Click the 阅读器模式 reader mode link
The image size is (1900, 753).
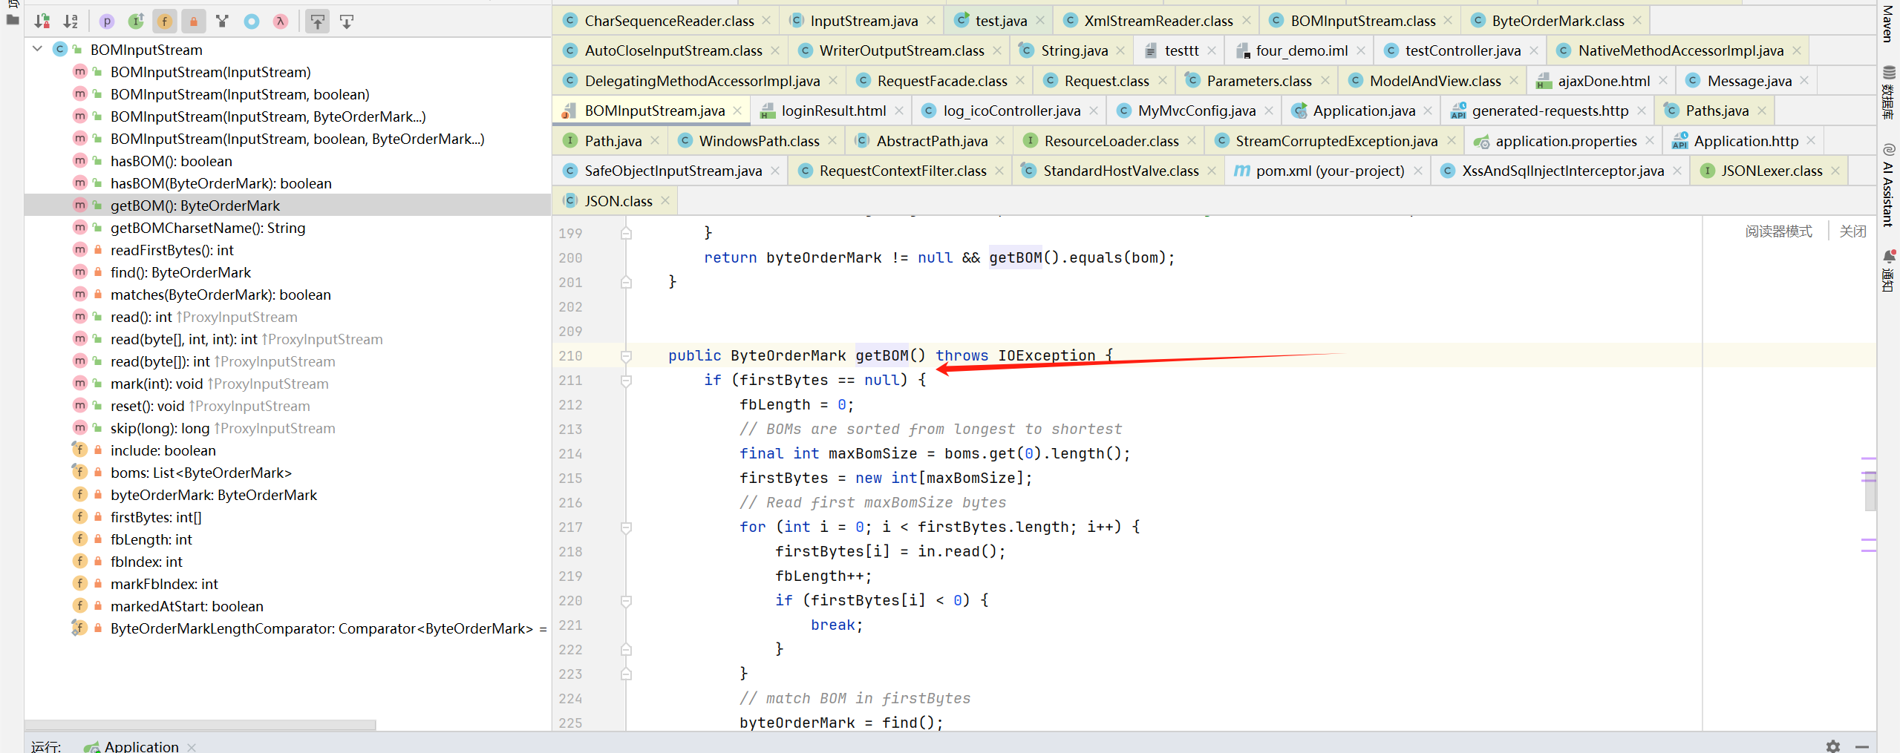(x=1778, y=231)
